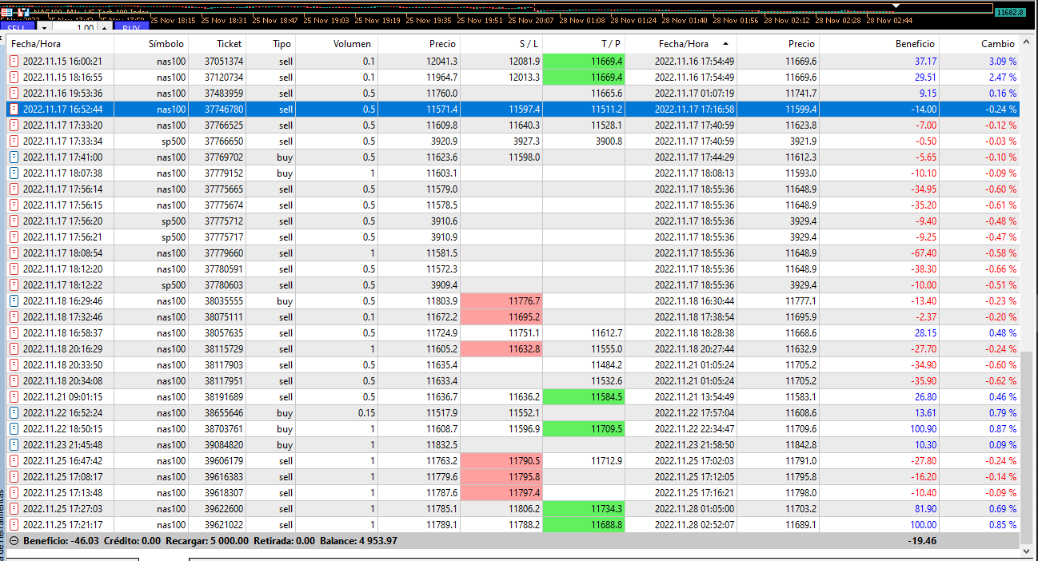Click the sp500 symbol of ticket 37775712
This screenshot has width=1038, height=561.
pyautogui.click(x=173, y=221)
